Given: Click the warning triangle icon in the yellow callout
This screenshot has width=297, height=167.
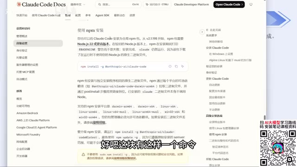Looking at the screenshot, I should [83, 154].
